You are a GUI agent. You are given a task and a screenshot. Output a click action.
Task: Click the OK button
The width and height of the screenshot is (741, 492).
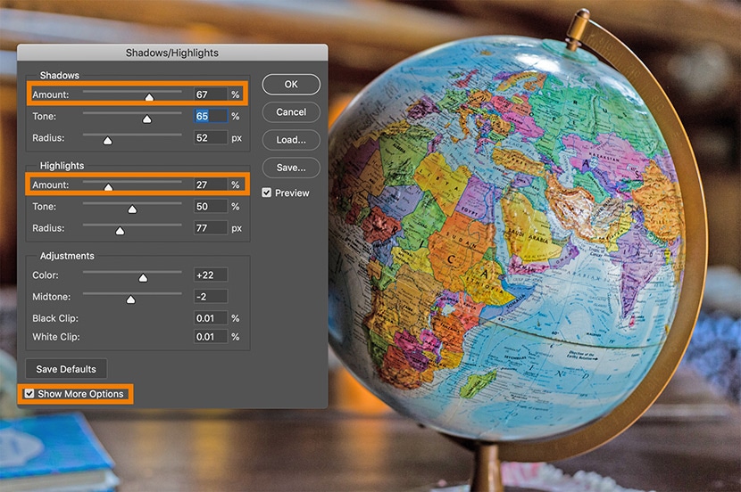point(291,84)
